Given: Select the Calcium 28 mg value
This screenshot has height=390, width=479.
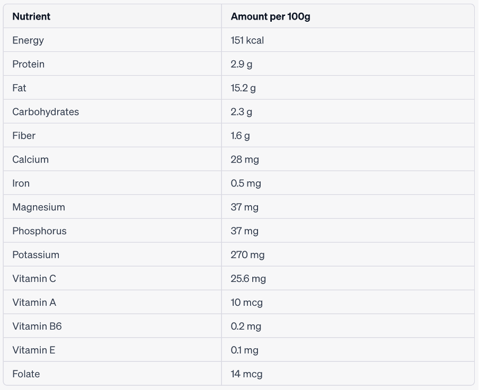Looking at the screenshot, I should pyautogui.click(x=245, y=159).
